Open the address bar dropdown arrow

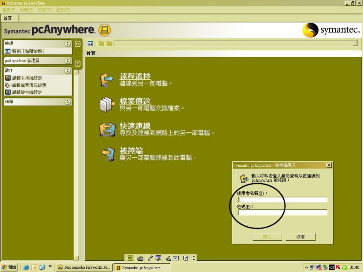point(355,43)
